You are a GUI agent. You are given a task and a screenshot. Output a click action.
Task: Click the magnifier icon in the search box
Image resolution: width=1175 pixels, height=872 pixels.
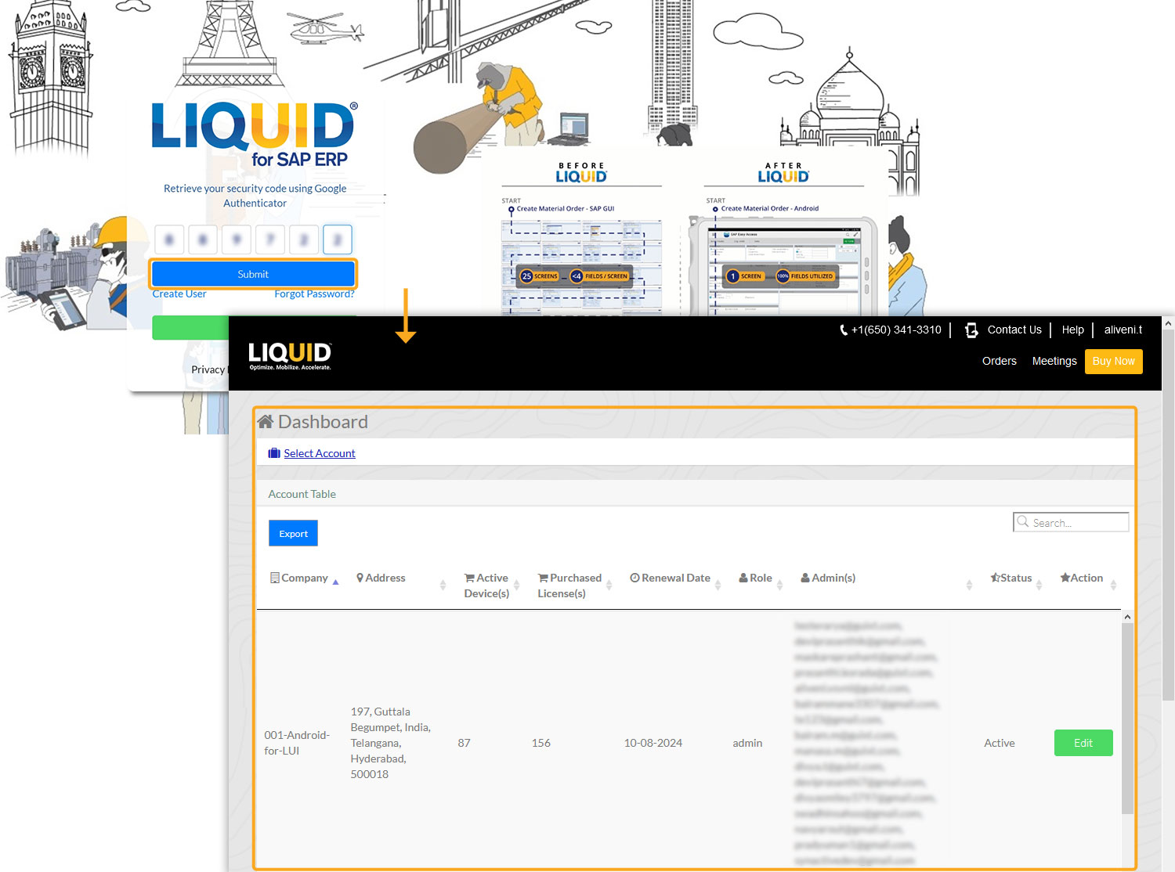pos(1023,521)
